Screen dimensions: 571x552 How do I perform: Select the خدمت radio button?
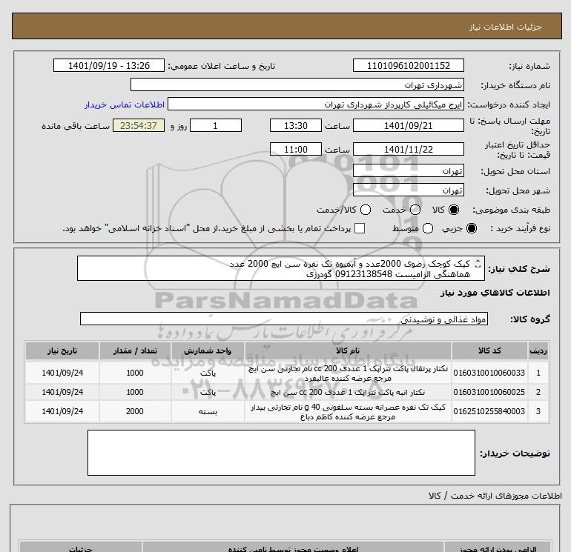pos(415,210)
